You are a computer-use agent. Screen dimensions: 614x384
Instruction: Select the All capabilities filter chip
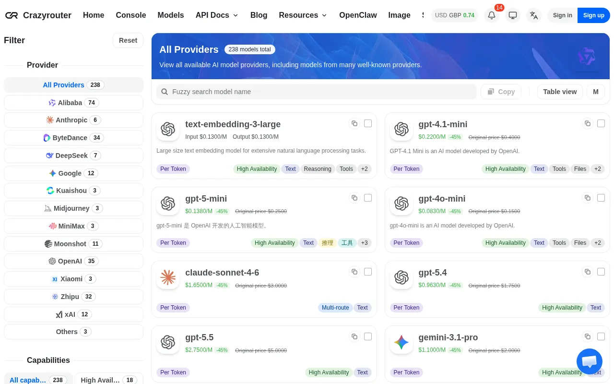[38, 380]
